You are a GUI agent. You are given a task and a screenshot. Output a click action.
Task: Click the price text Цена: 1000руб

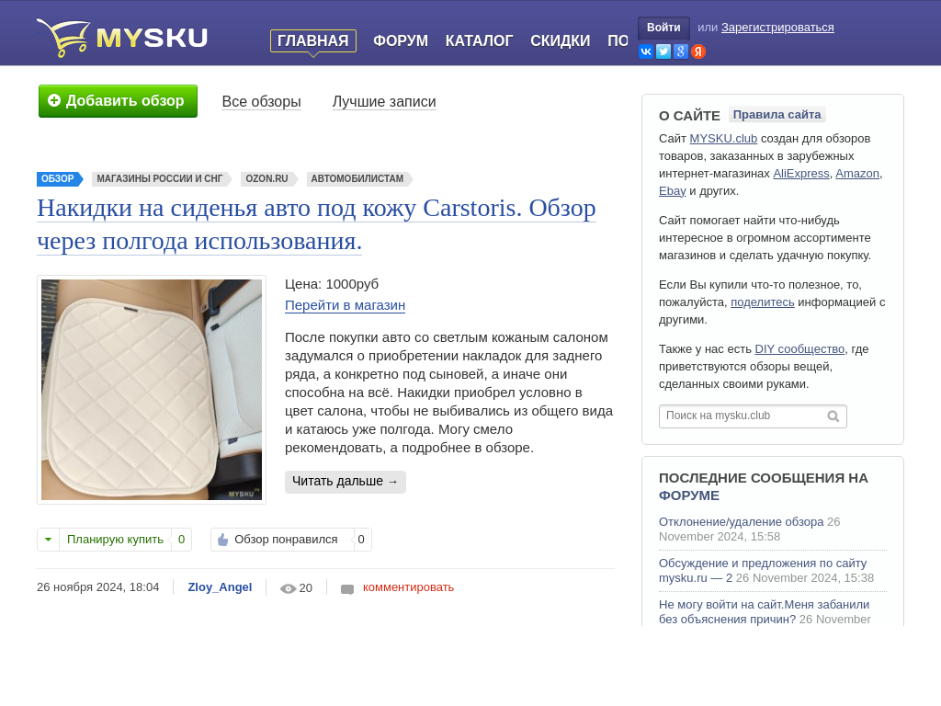[x=332, y=284]
